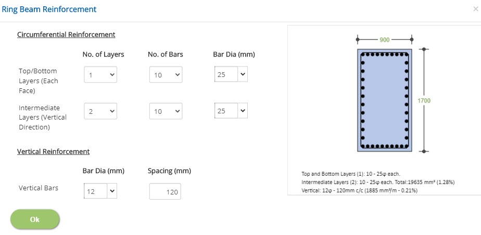This screenshot has height=235, width=481.
Task: Open Intermediate Layers No. of Bars dropdown
Action: [x=166, y=111]
